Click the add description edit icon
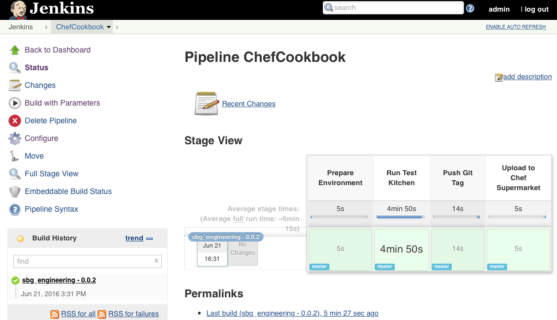The height and width of the screenshot is (320, 557). [x=498, y=77]
